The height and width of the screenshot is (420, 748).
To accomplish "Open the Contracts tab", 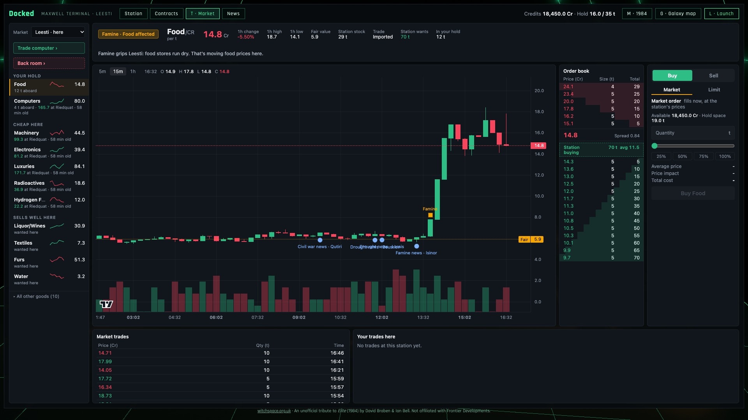I will [x=166, y=14].
